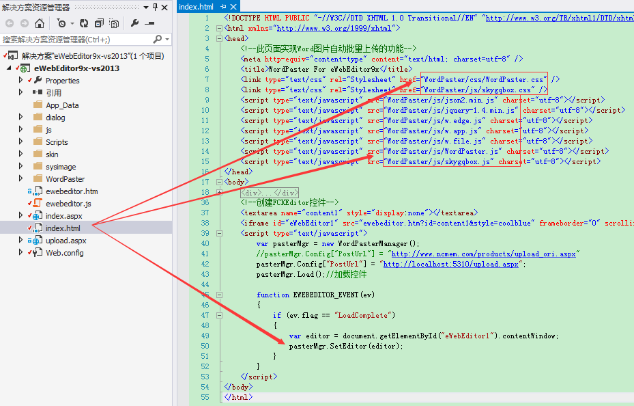Screen dimensions: 634x406
Task: Select index.html in the tree
Action: (63, 228)
